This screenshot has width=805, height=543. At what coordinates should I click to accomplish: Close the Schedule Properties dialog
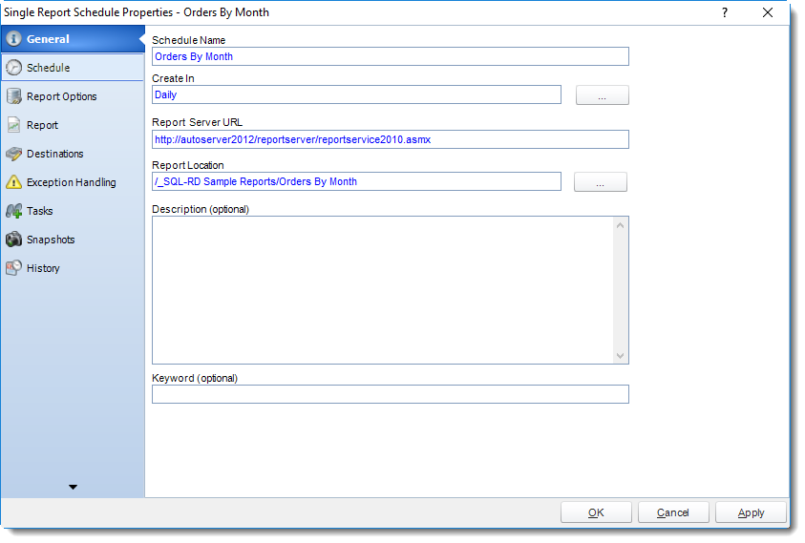tap(768, 12)
